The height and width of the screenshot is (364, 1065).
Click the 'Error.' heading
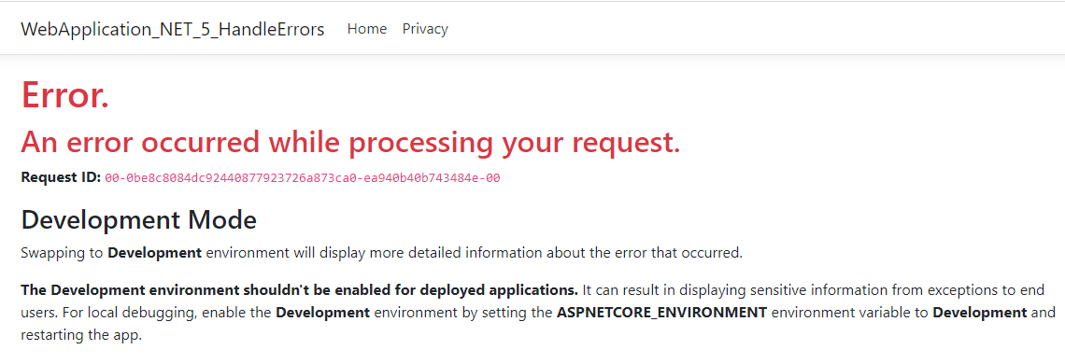coord(65,94)
